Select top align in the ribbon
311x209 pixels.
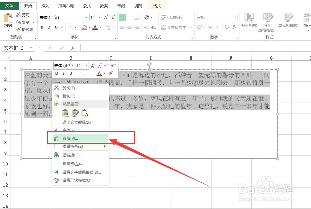(x=123, y=17)
